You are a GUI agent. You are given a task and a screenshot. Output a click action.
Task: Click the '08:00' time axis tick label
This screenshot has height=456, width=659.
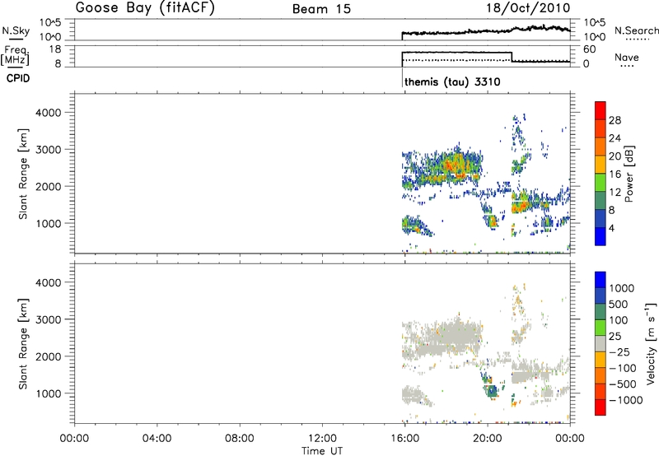click(240, 439)
